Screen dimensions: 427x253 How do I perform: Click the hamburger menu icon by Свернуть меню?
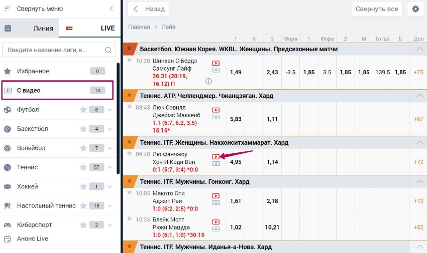[8, 9]
